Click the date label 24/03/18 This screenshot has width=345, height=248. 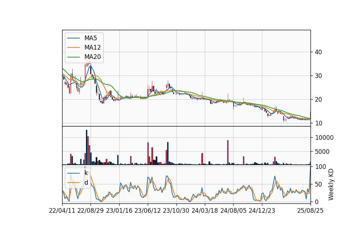(205, 211)
